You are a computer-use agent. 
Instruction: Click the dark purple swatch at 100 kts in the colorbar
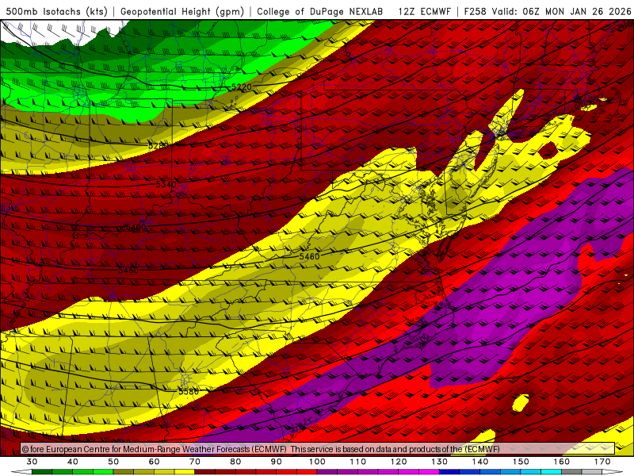pyautogui.click(x=327, y=472)
